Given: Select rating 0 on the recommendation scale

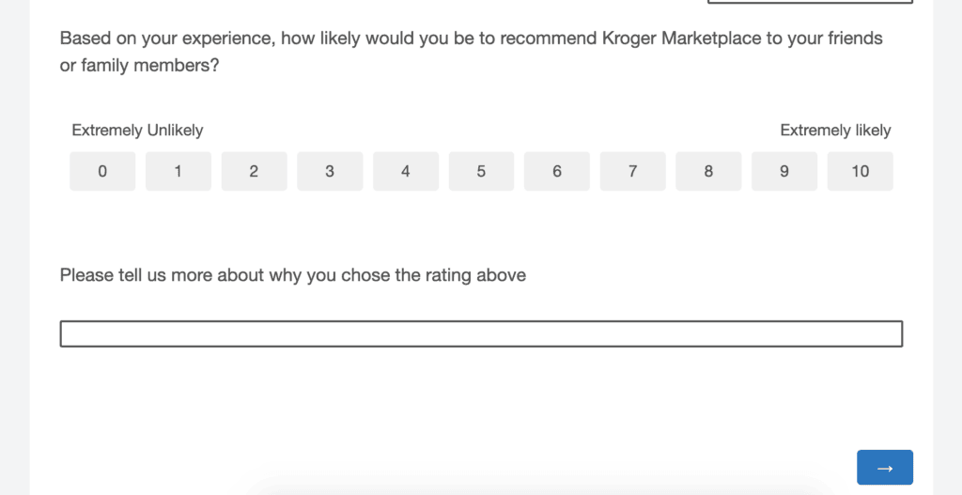Looking at the screenshot, I should [x=102, y=171].
